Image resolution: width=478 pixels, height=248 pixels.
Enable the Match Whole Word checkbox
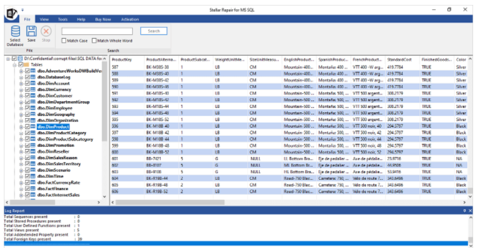94,41
